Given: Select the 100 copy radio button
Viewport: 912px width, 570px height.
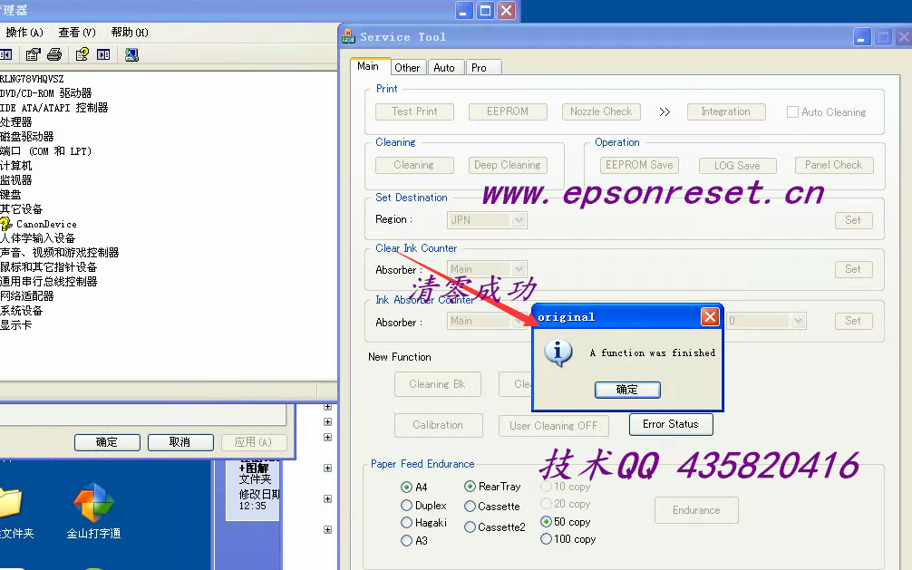Looking at the screenshot, I should 546,539.
